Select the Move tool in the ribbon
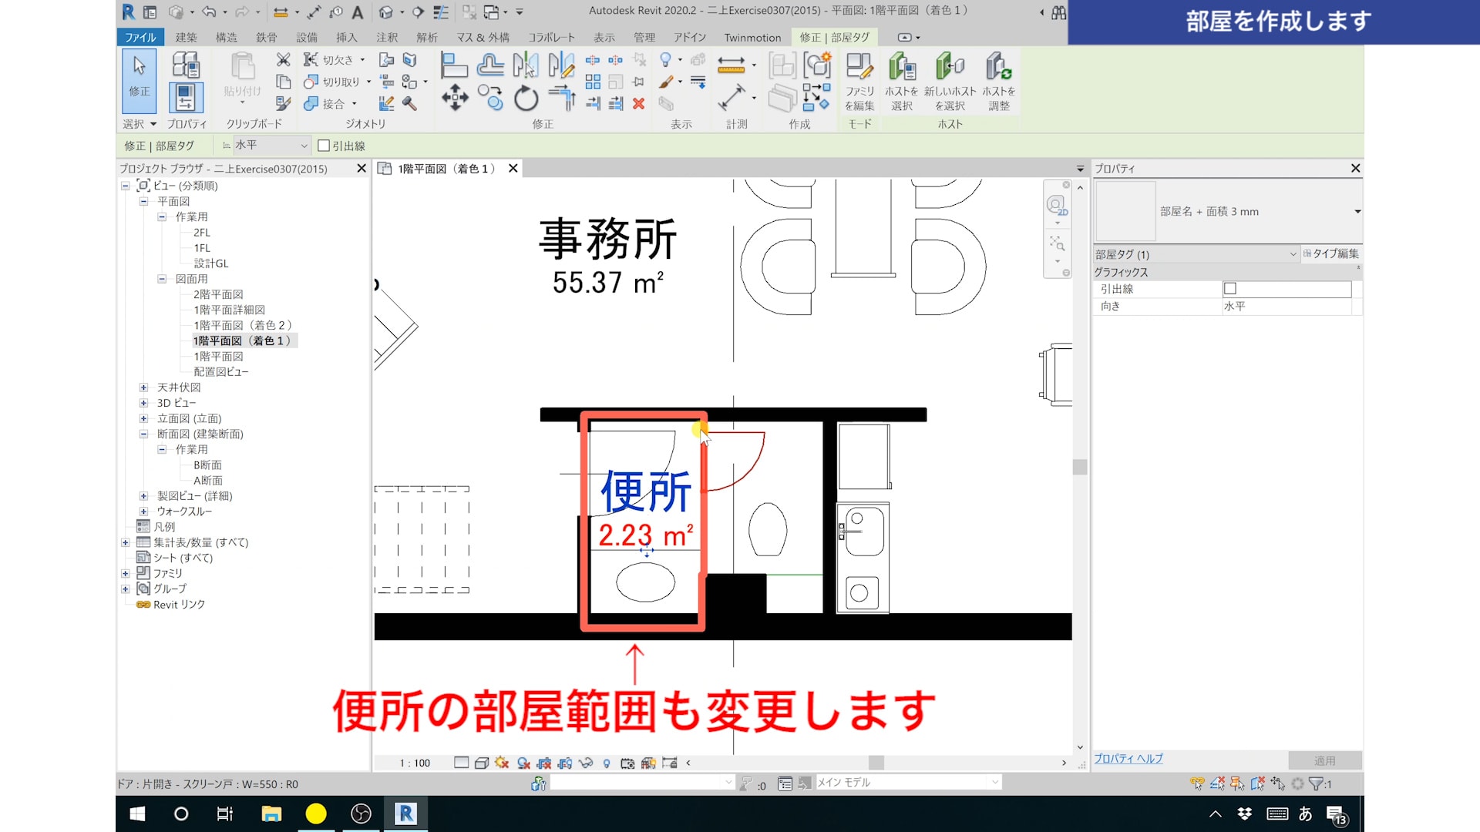1480x832 pixels. (455, 98)
